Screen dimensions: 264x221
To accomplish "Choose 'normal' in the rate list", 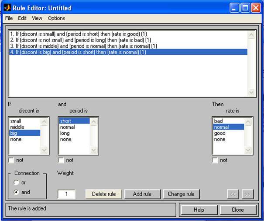I will coord(229,127).
